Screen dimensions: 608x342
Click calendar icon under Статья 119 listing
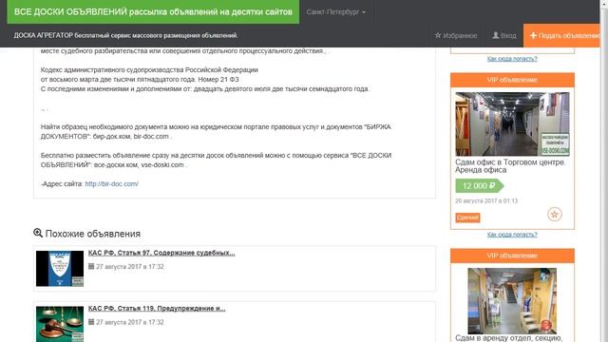pos(91,322)
